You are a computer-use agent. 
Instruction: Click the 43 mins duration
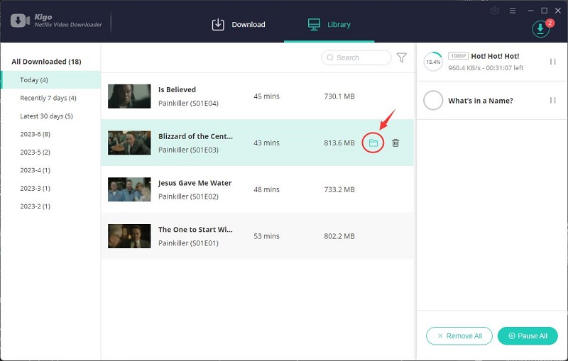tap(267, 143)
